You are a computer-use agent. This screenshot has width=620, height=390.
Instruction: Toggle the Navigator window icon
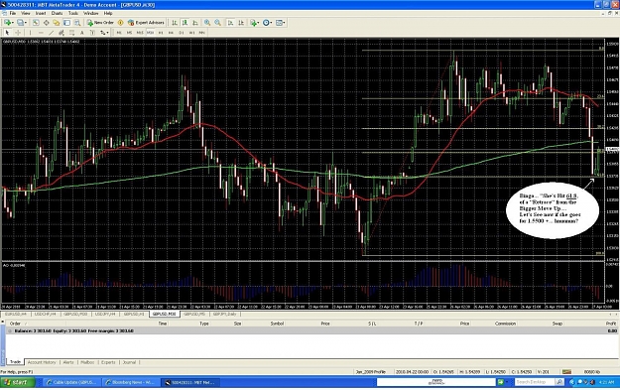57,23
